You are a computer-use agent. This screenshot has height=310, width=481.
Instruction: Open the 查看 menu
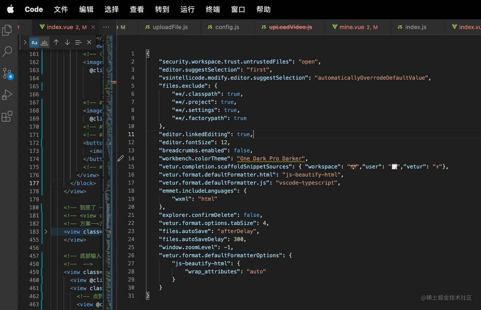(x=137, y=9)
